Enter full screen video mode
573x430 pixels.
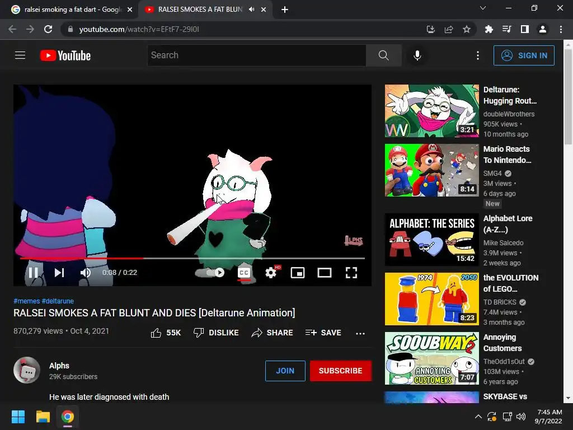351,273
